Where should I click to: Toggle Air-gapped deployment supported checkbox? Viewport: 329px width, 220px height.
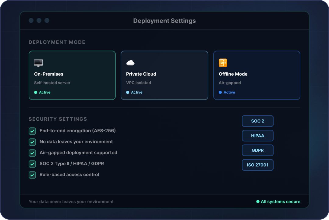(32, 153)
